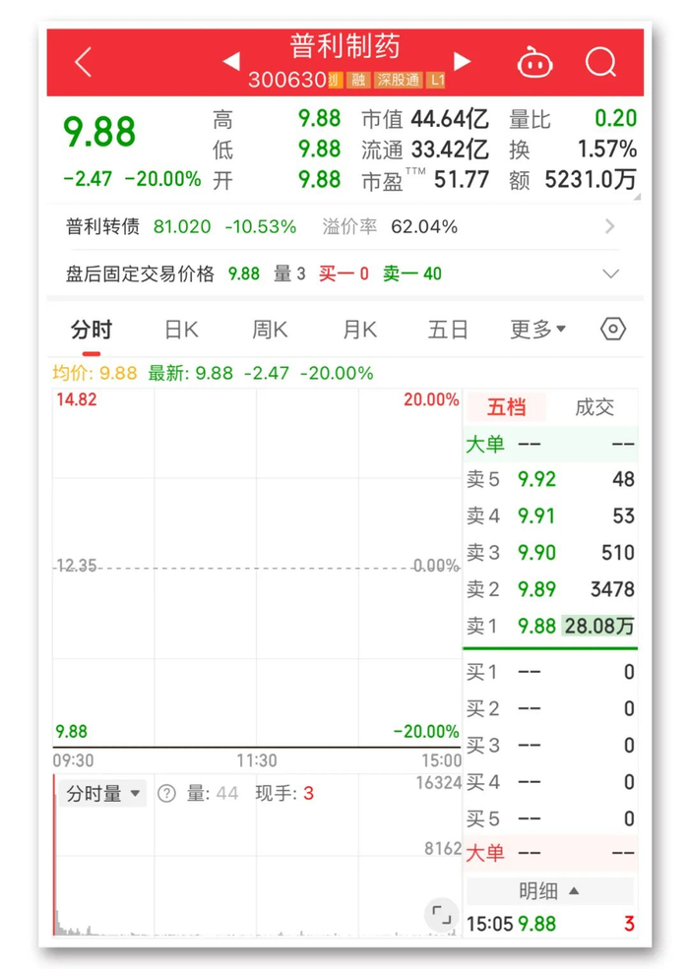Tap the 融 margin trading badge
The width and height of the screenshot is (689, 969).
point(358,80)
